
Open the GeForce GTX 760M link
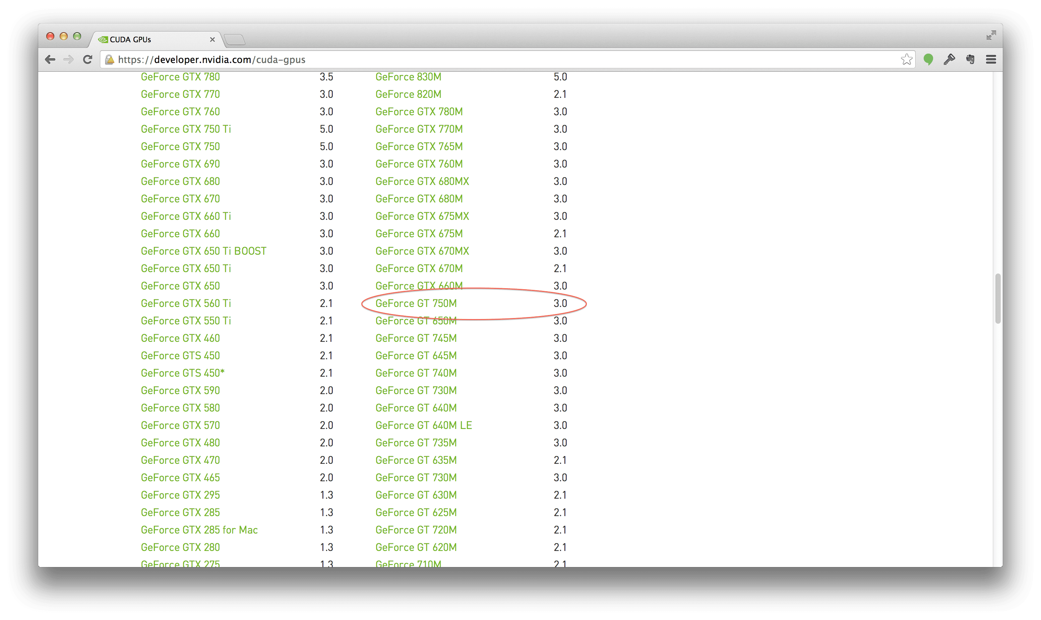click(x=419, y=164)
